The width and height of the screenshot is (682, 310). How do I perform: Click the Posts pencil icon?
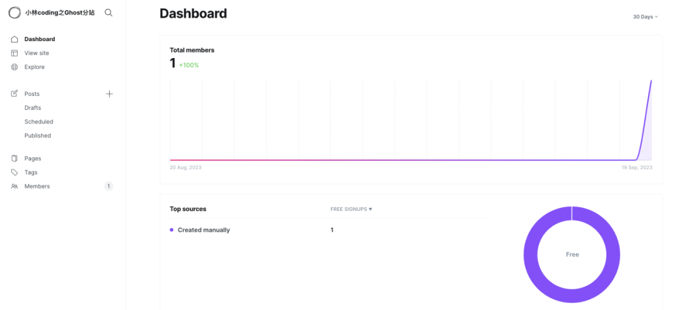point(15,93)
